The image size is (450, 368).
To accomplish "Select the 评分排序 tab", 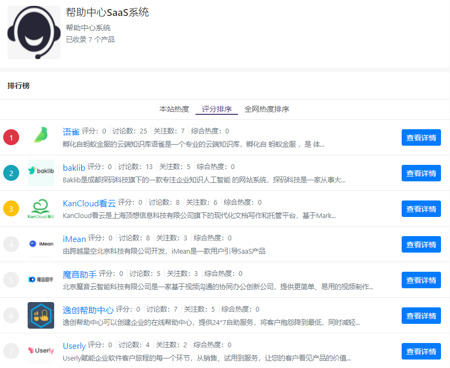I will [217, 109].
